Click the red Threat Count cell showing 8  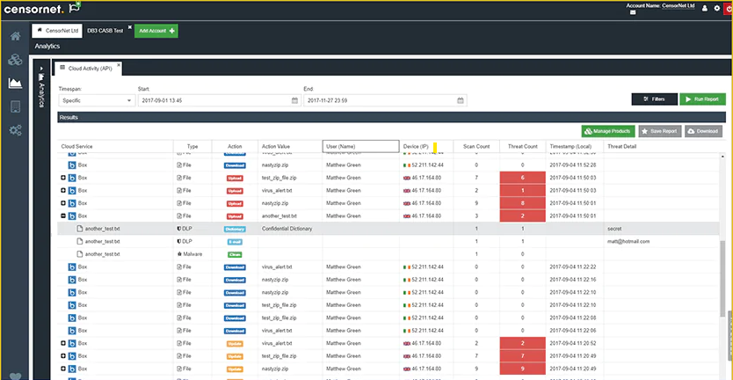point(523,203)
